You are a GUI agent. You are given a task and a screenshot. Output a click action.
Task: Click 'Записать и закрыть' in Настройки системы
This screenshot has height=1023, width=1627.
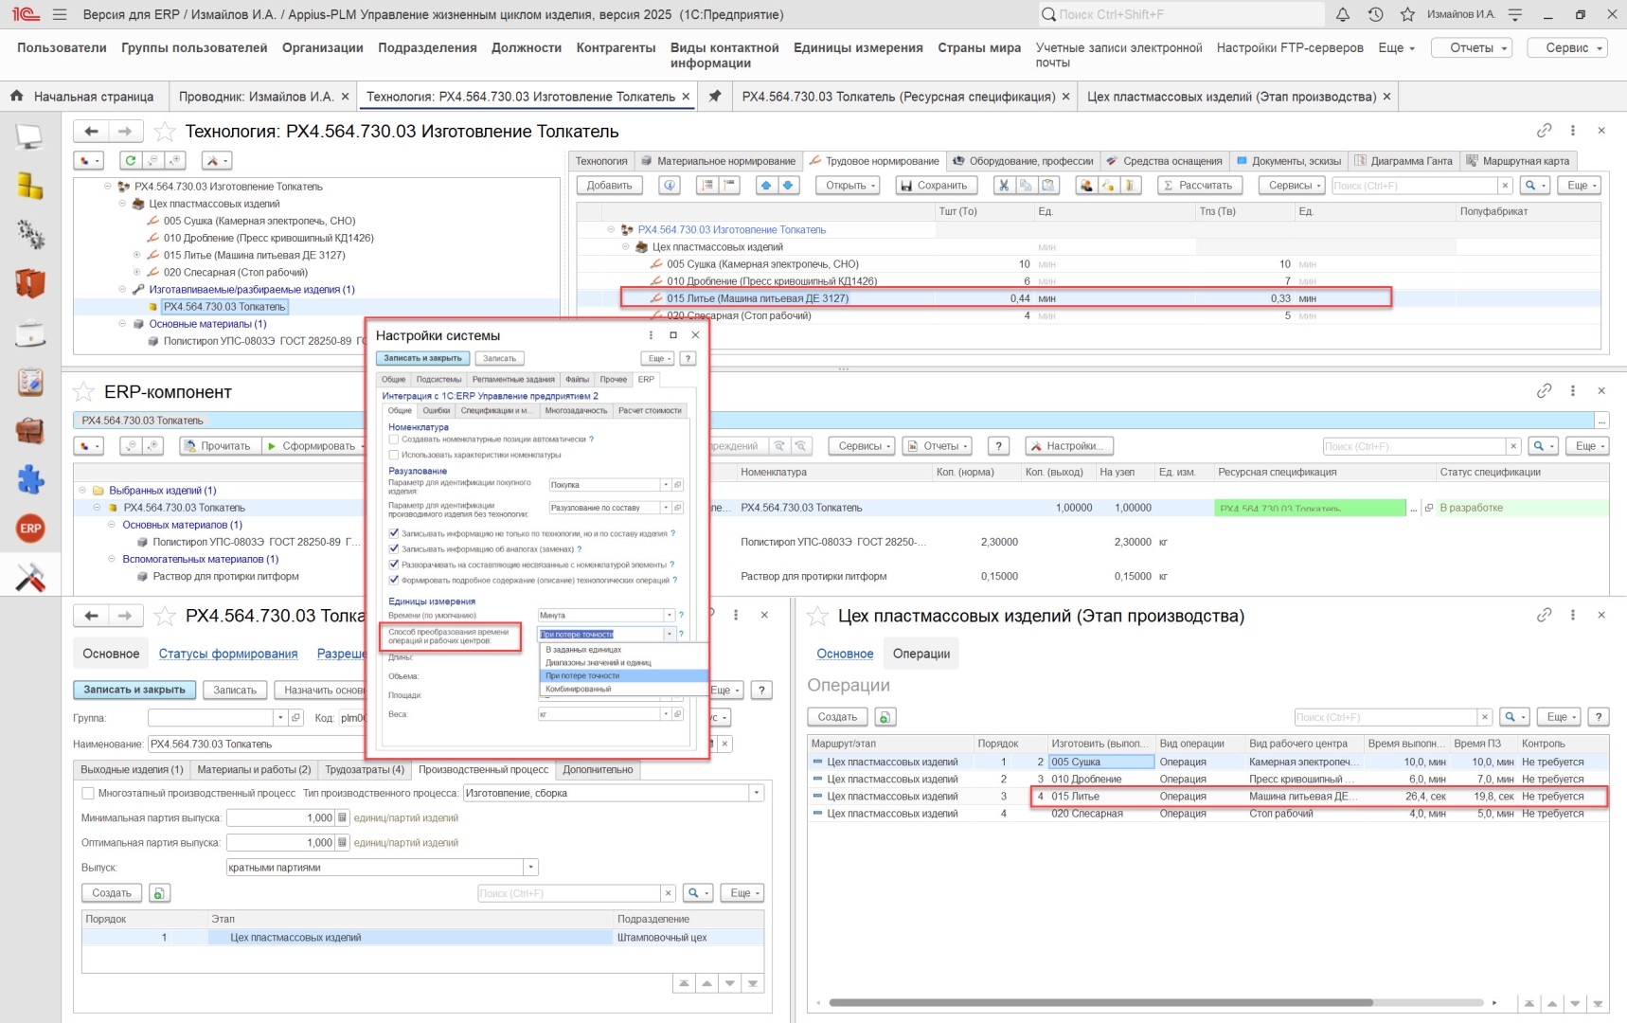422,358
